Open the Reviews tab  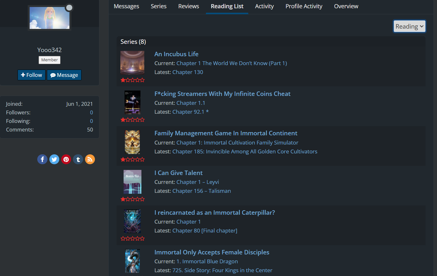(189, 6)
